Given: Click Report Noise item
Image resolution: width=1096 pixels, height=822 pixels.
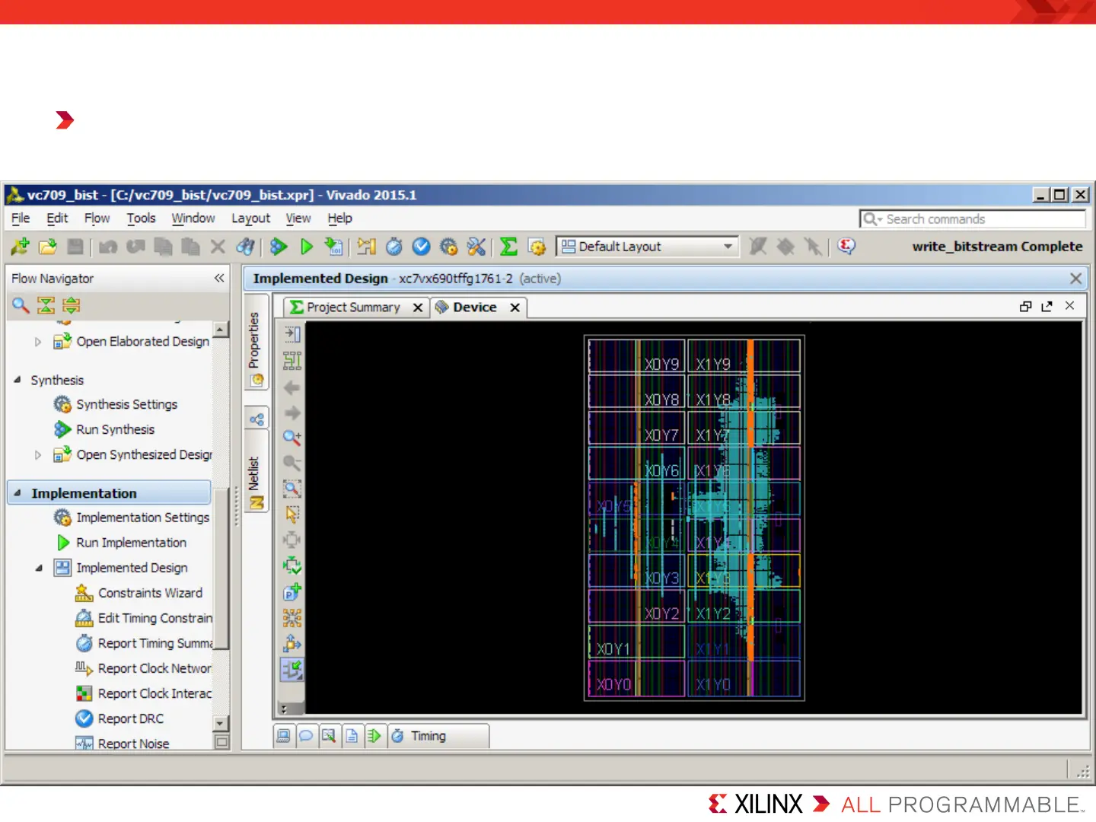Looking at the screenshot, I should click(x=133, y=744).
